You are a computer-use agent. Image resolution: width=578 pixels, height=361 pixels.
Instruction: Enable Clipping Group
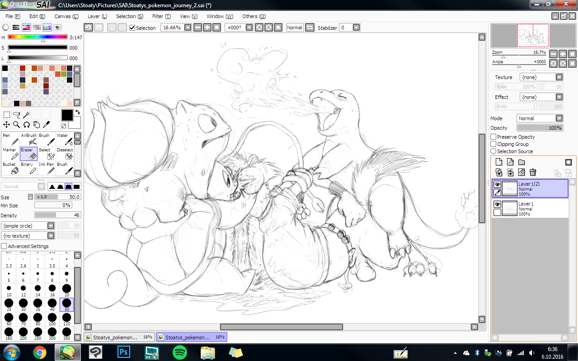tap(493, 144)
